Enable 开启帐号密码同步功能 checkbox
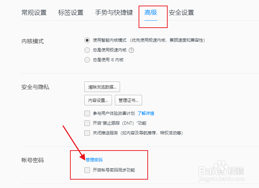Viewport: 259px width, 188px height. (x=87, y=170)
